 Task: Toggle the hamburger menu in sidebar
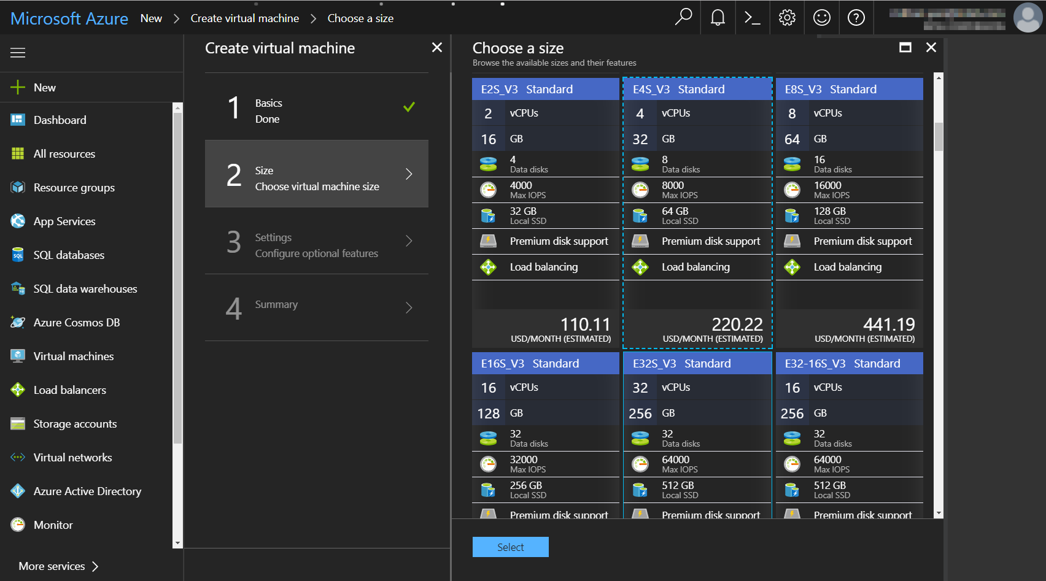[x=18, y=53]
